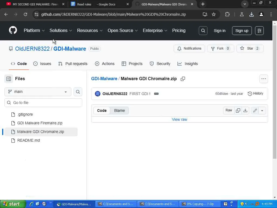Open the file History link
Viewport: 277px width, 208px height.
coord(255,93)
